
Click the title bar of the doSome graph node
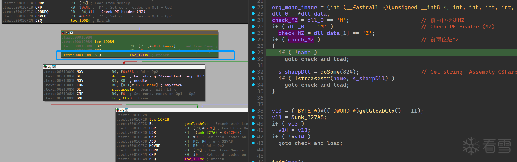pyautogui.click(x=124, y=67)
